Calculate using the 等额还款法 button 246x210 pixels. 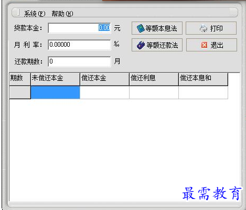[157, 45]
